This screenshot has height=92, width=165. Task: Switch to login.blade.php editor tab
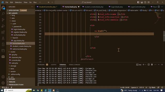(117, 7)
